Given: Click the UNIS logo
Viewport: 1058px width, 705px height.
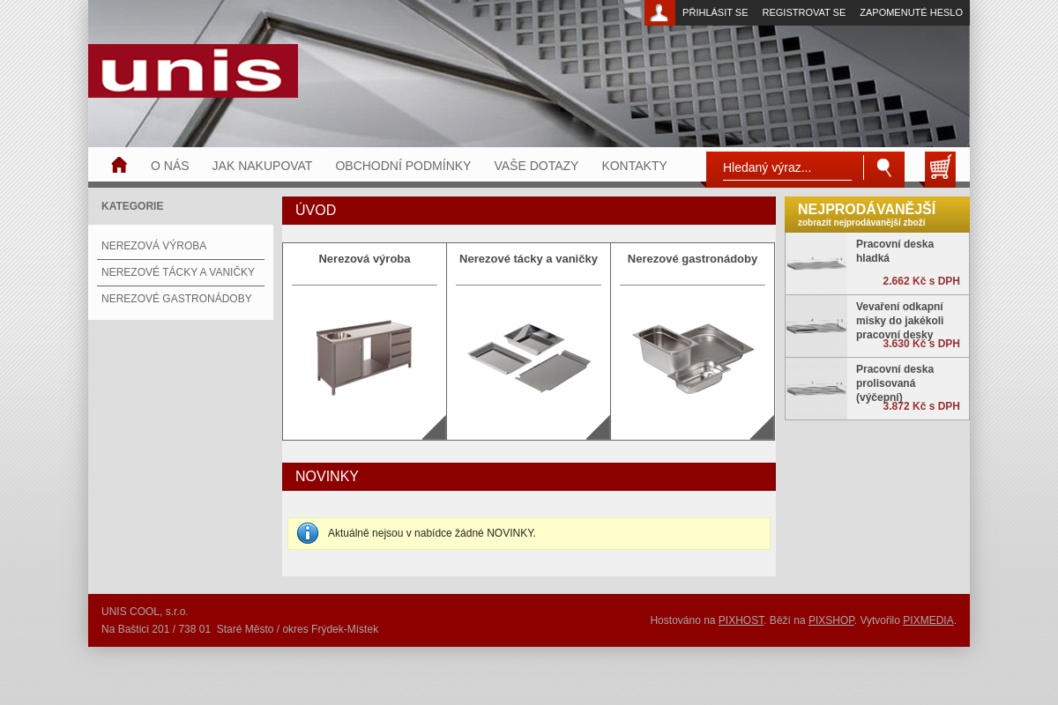Looking at the screenshot, I should tap(192, 70).
